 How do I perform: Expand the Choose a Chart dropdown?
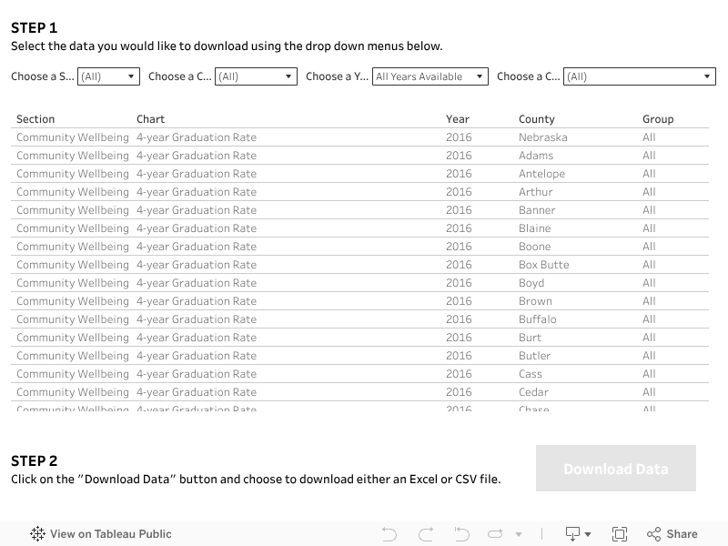tap(256, 77)
